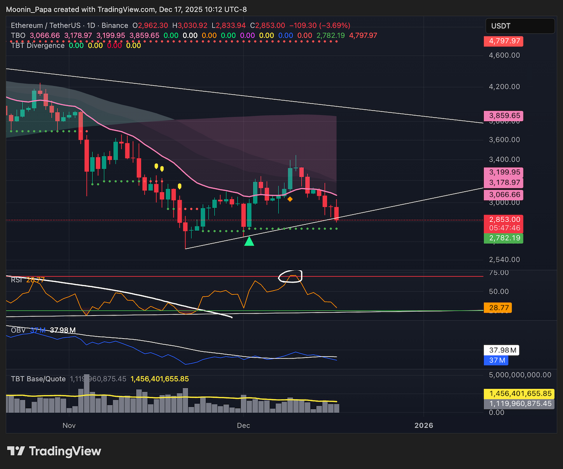
Task: Click the pink 3,859.65 price axis tag
Action: coord(503,115)
